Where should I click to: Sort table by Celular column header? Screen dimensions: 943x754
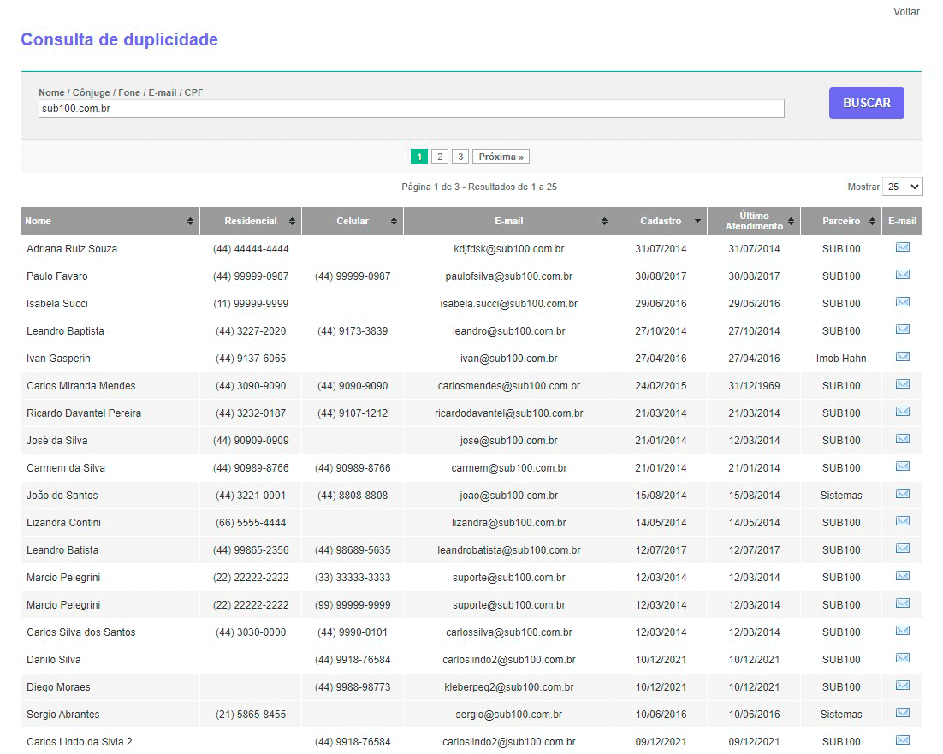(x=353, y=221)
